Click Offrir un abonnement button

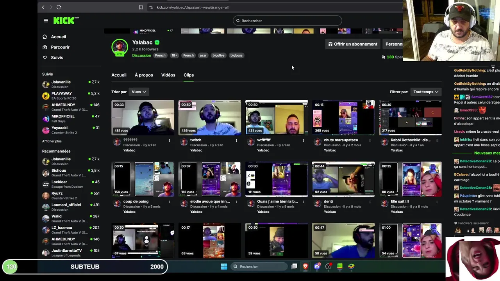[353, 44]
